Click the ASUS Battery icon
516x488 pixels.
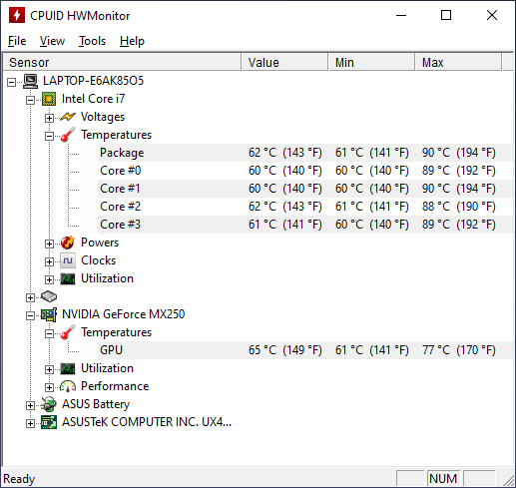point(49,404)
